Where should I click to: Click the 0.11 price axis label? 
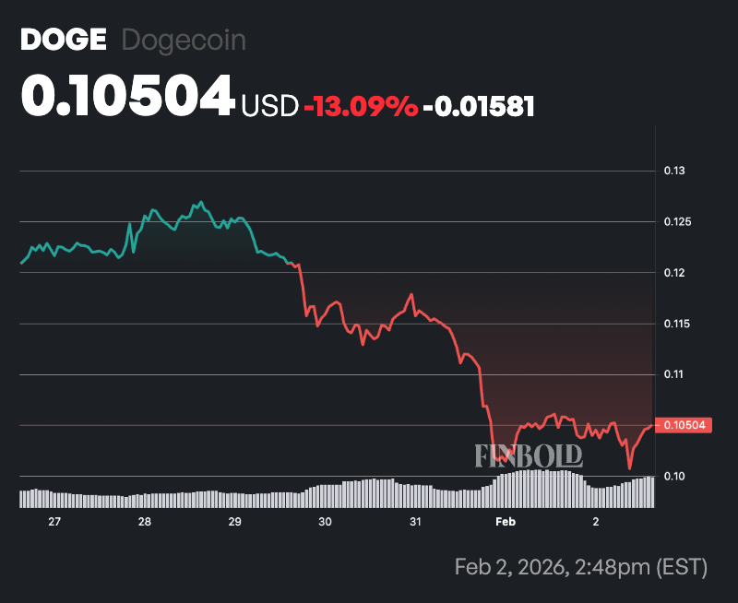coord(674,374)
